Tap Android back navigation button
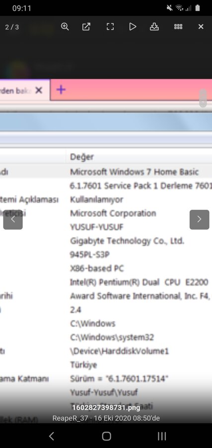 51,436
